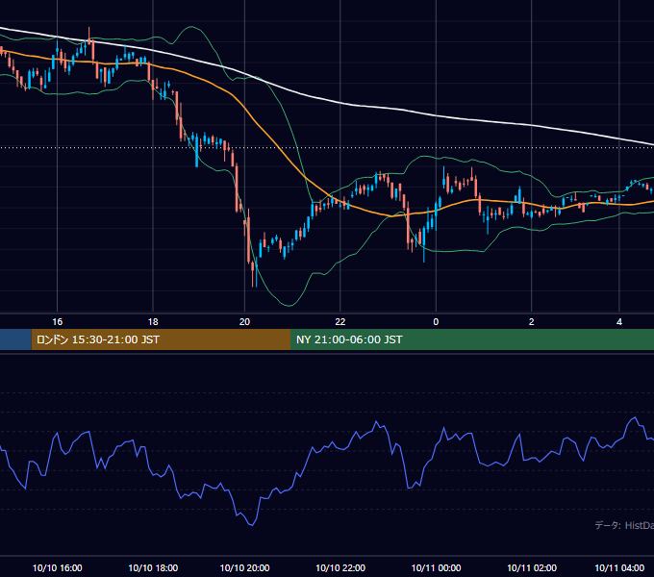The height and width of the screenshot is (577, 654).
Task: Click the 0 hour axis label
Action: (436, 322)
